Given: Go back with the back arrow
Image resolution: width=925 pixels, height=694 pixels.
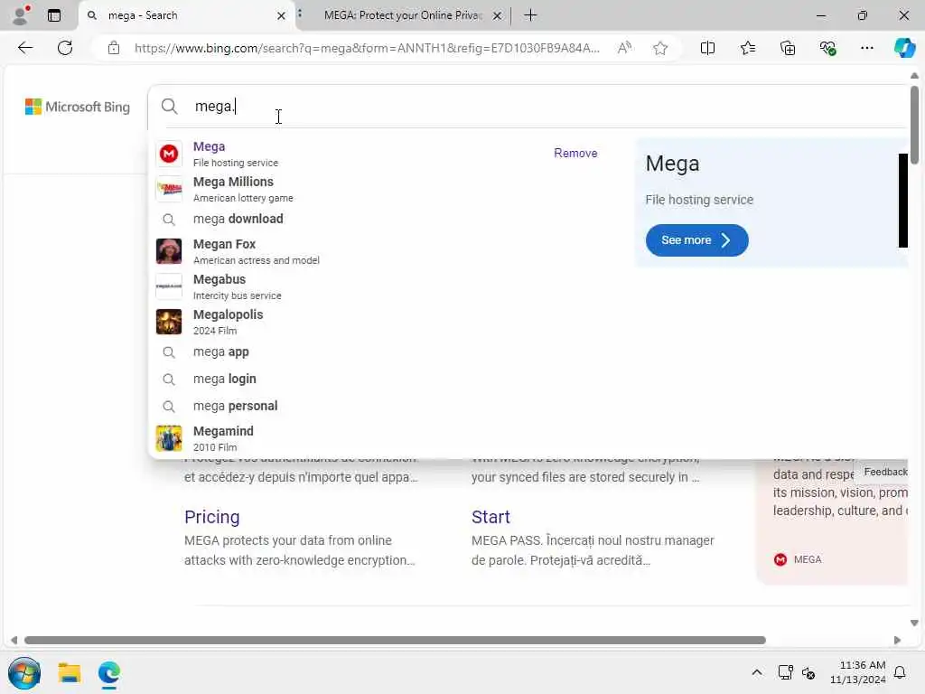Looking at the screenshot, I should point(25,48).
